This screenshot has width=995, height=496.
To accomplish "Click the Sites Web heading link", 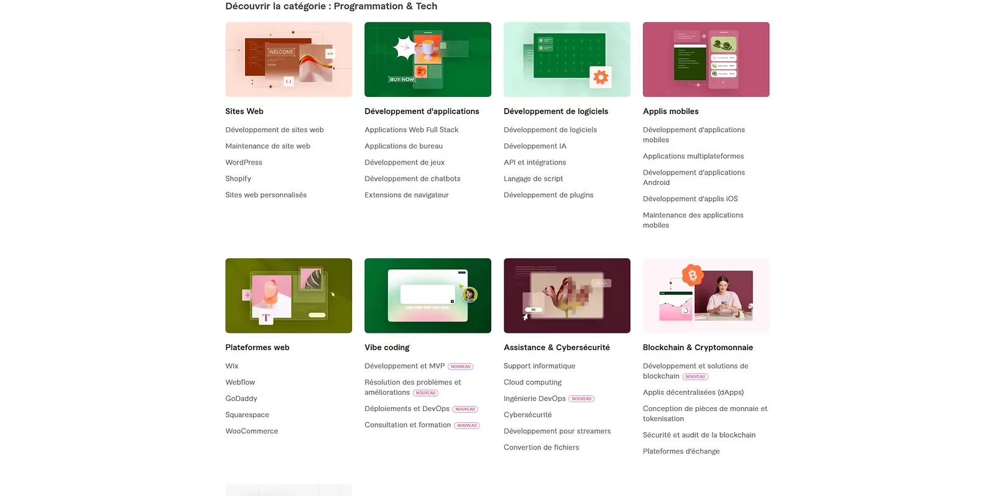I will pos(244,112).
